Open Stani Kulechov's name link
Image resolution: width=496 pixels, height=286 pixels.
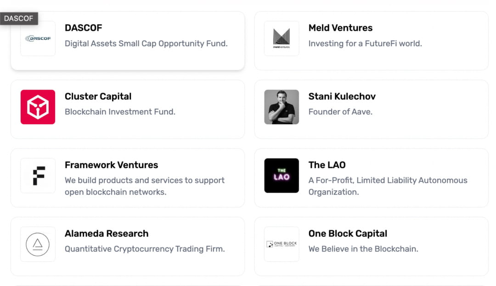click(x=342, y=96)
